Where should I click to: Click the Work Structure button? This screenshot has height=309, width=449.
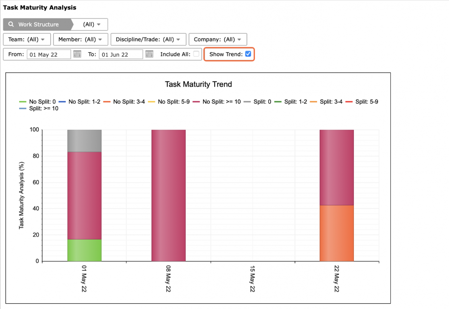pos(37,24)
